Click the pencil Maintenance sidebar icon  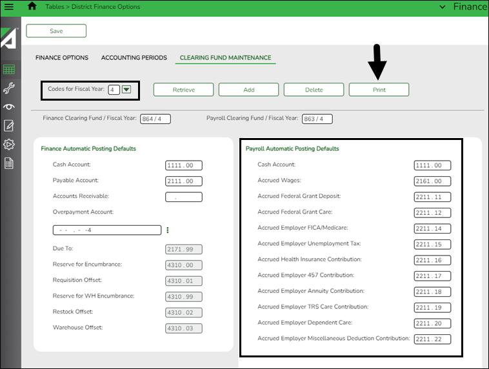[9, 125]
